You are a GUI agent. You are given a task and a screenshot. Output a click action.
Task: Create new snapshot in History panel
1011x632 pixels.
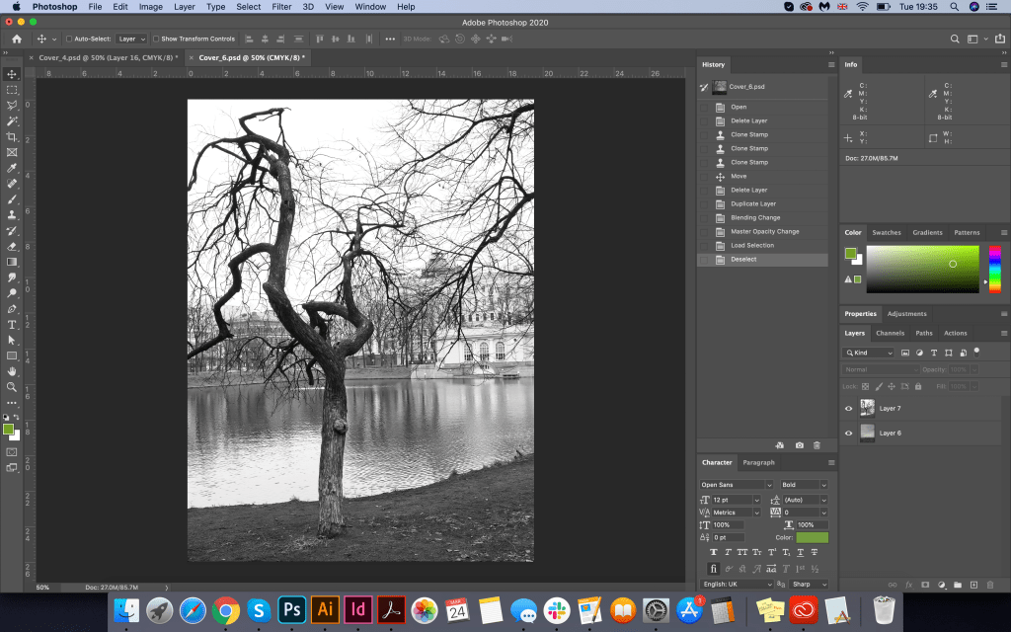click(x=799, y=445)
